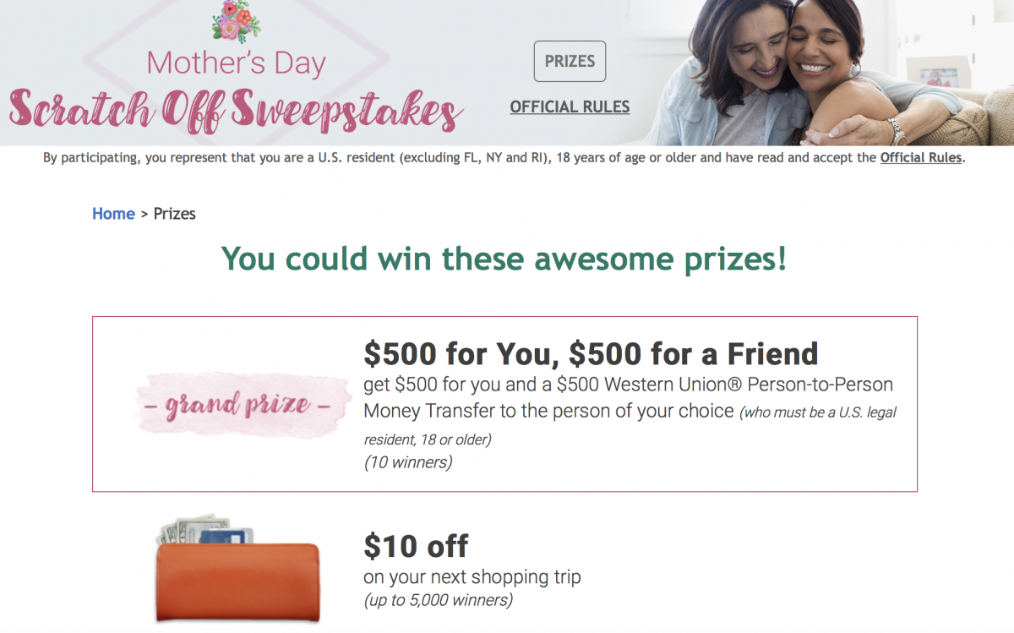Screen dimensions: 1014x633
Task: Click the "$10 off" prize heading
Action: point(416,546)
